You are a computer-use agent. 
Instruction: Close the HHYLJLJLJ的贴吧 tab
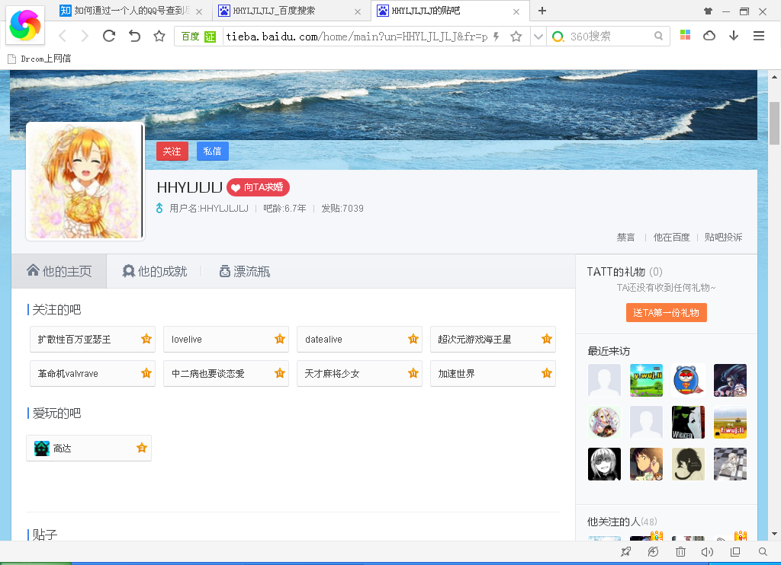tap(516, 11)
